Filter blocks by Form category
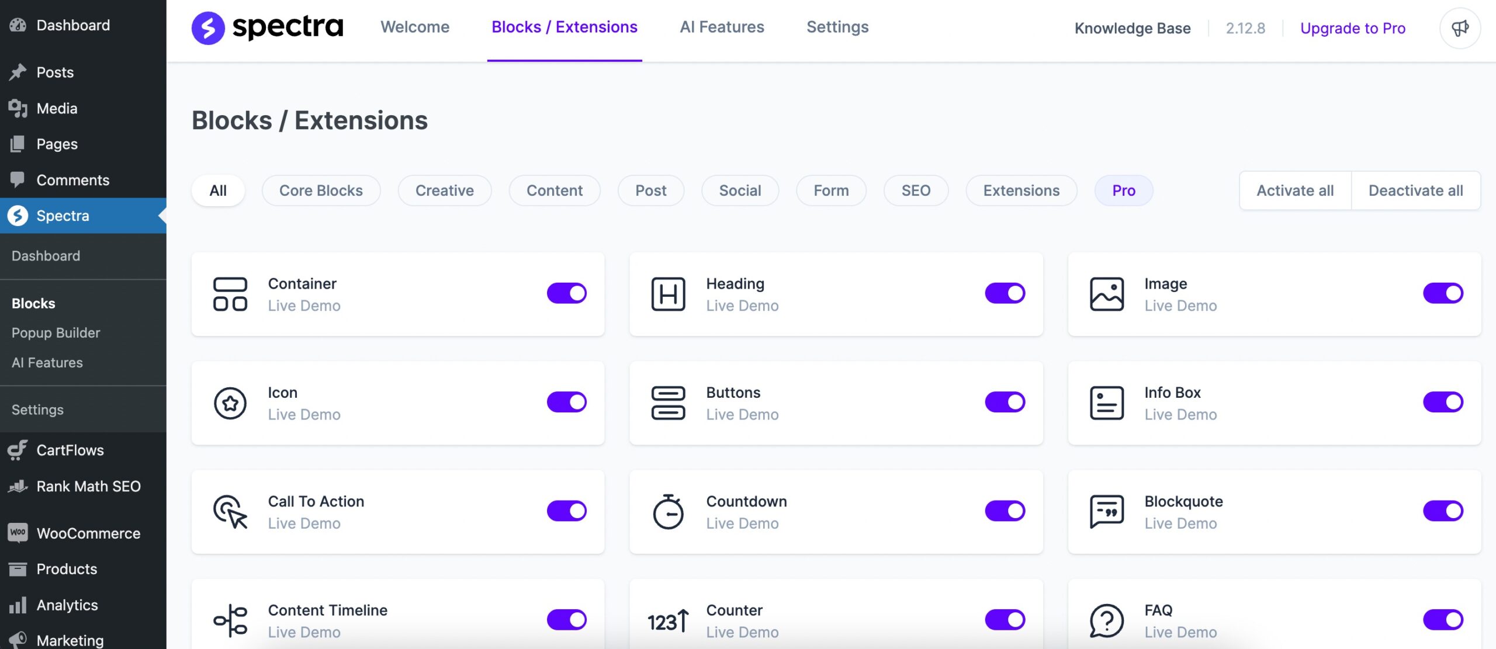Viewport: 1496px width, 649px height. 831,190
